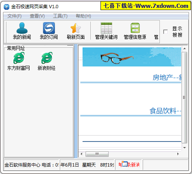
Task: Open 管理关键词 table icon
Action: [106, 28]
